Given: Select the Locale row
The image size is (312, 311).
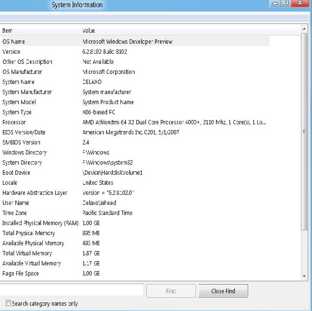Looking at the screenshot, I should 136,183.
